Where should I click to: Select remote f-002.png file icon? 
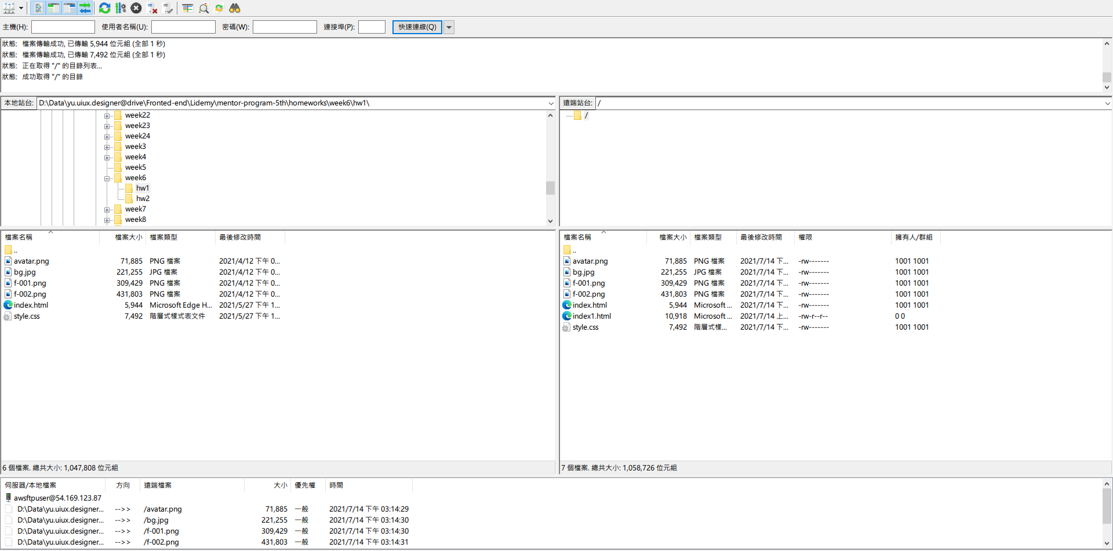click(x=567, y=294)
